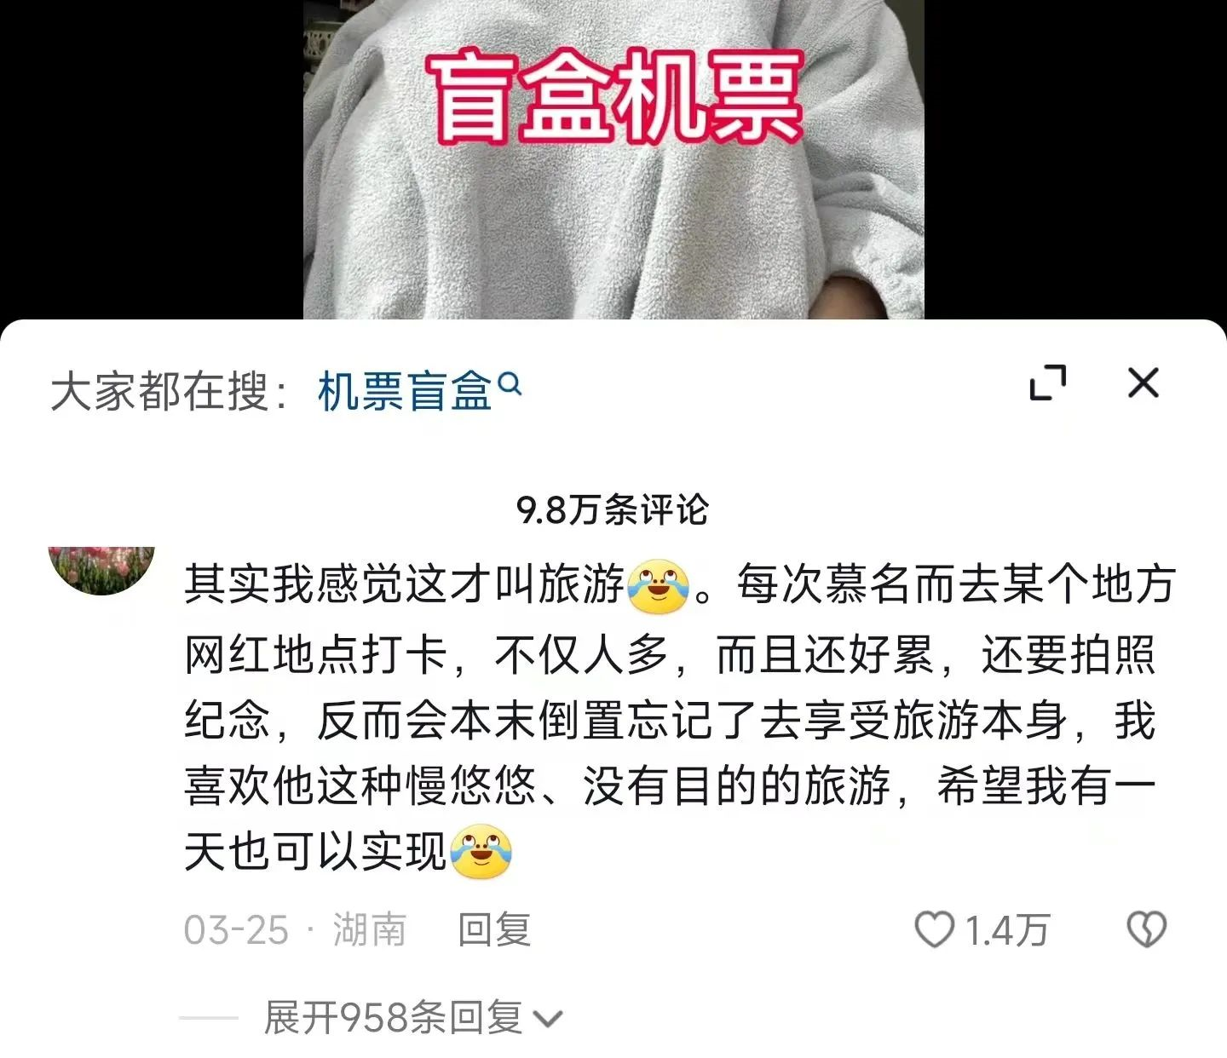Screen dimensions: 1227x1058
Task: Expand comments panel to full screen
Action: (1048, 382)
